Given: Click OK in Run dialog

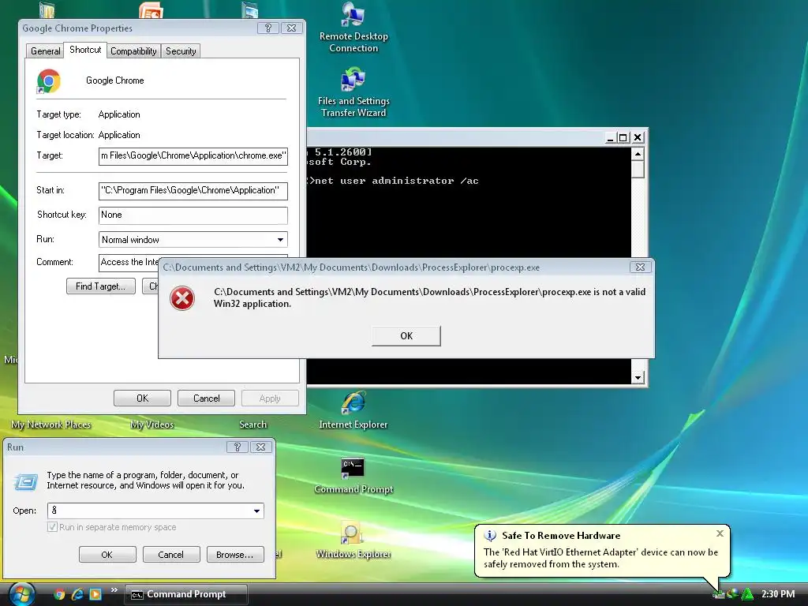Looking at the screenshot, I should pyautogui.click(x=107, y=555).
